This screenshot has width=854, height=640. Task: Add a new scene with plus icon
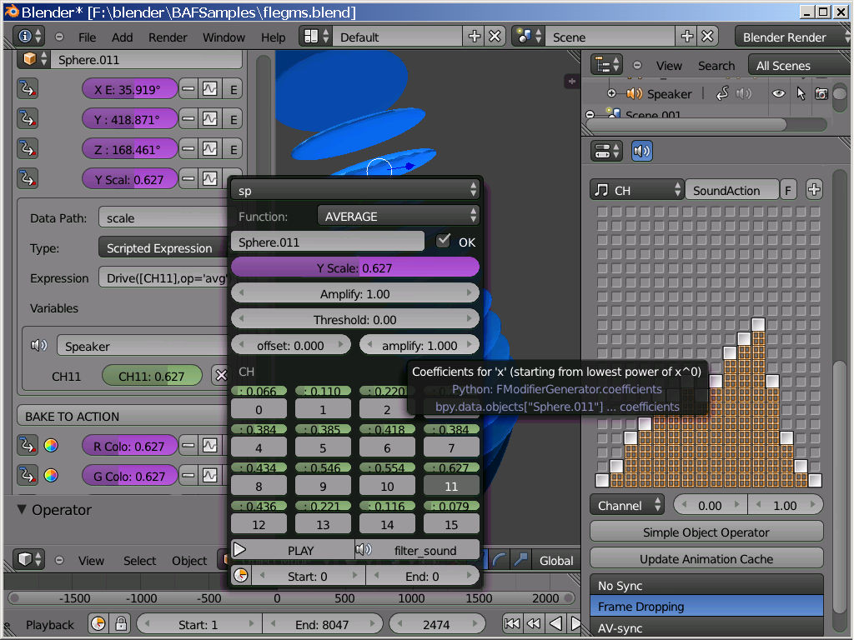pyautogui.click(x=687, y=37)
